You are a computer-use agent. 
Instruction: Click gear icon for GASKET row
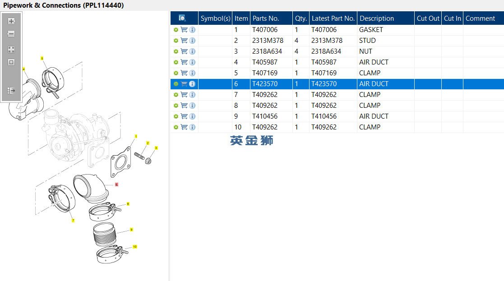pos(176,30)
